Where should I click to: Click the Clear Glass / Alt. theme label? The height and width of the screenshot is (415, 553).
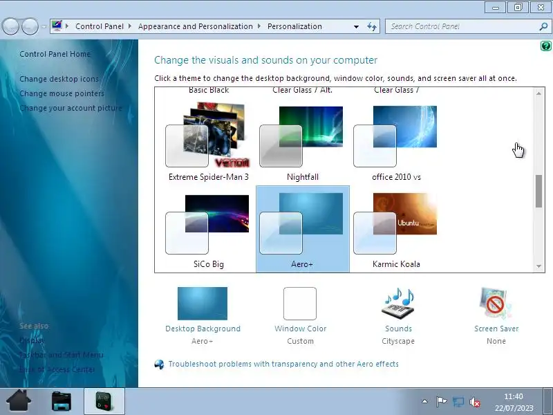pos(303,90)
